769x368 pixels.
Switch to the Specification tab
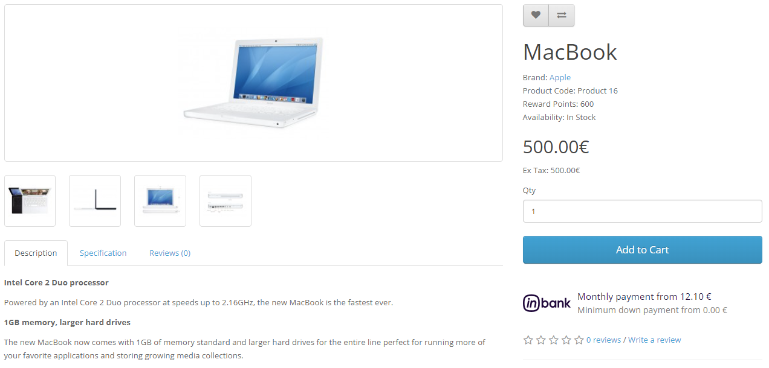point(103,253)
